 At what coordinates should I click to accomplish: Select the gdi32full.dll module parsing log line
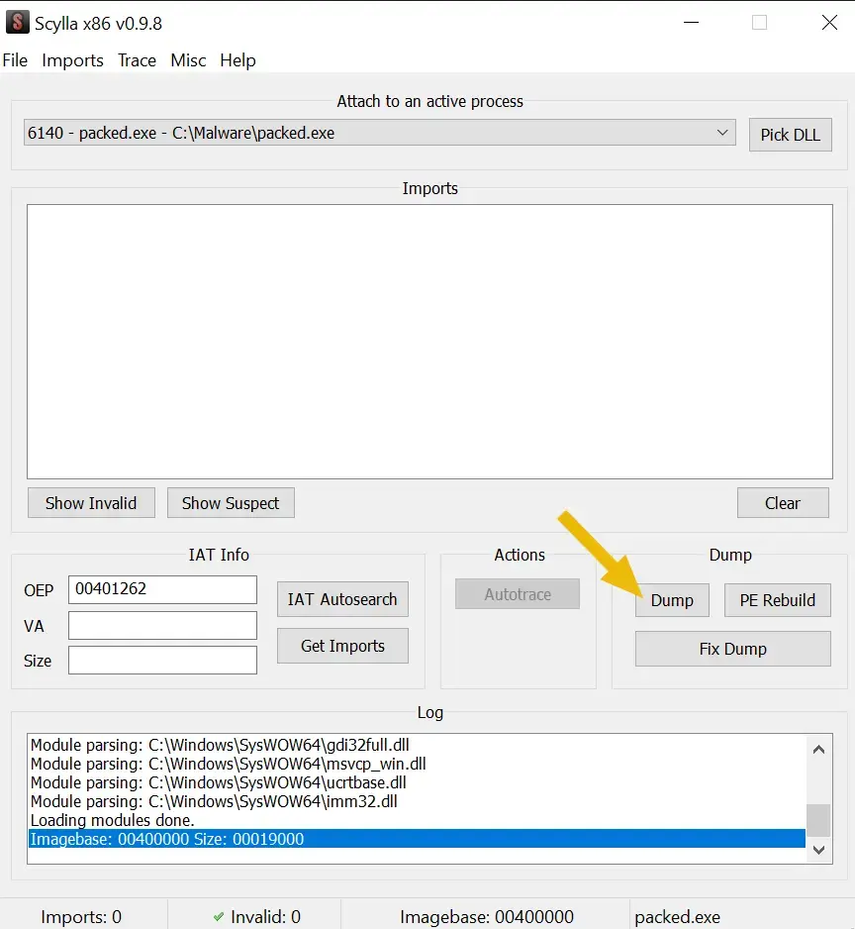click(417, 745)
